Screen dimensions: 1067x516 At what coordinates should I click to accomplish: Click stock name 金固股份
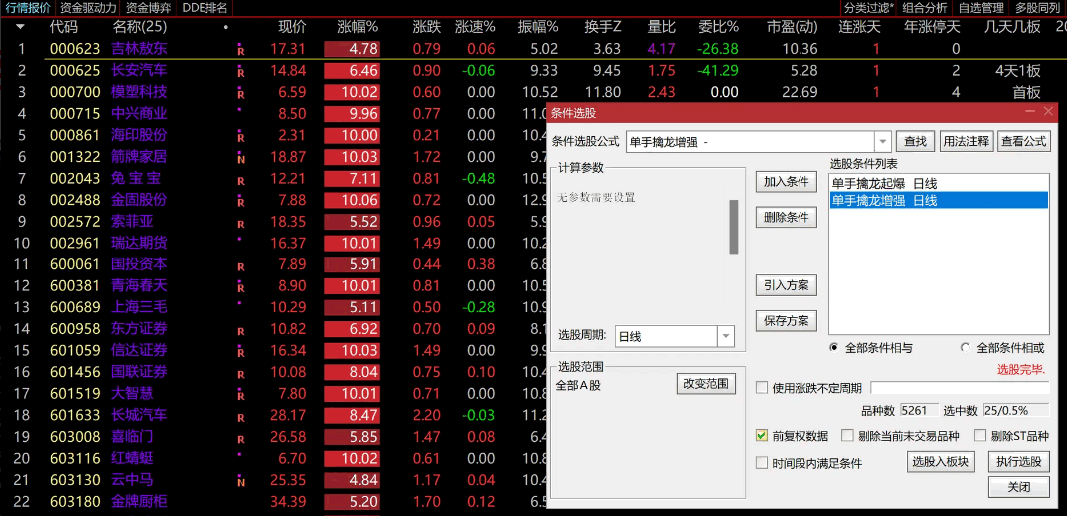click(139, 201)
